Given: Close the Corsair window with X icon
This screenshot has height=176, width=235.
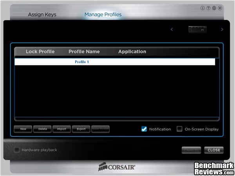Looking at the screenshot, I should pyautogui.click(x=220, y=8).
